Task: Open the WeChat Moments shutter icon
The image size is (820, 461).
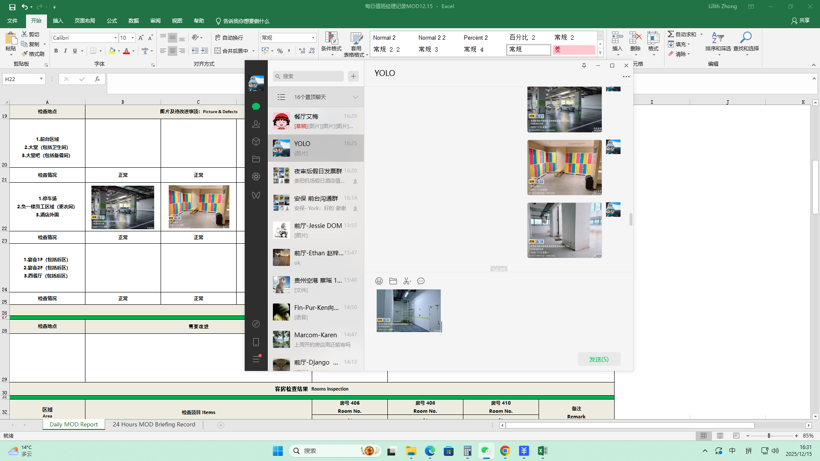Action: click(x=256, y=176)
